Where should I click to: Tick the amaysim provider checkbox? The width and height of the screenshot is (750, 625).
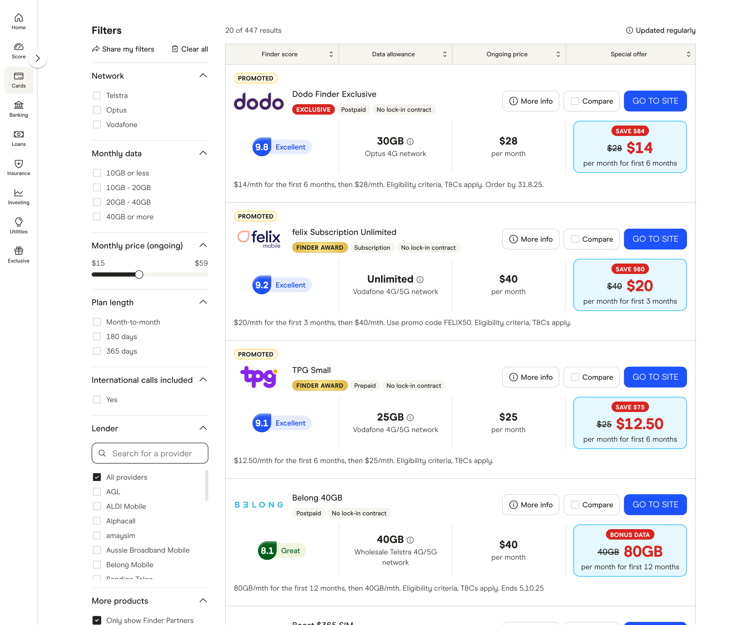click(97, 535)
